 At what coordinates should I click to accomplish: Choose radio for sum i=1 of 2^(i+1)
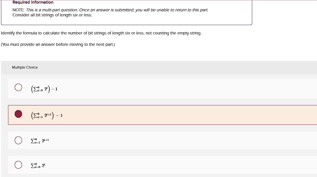[x=18, y=140]
